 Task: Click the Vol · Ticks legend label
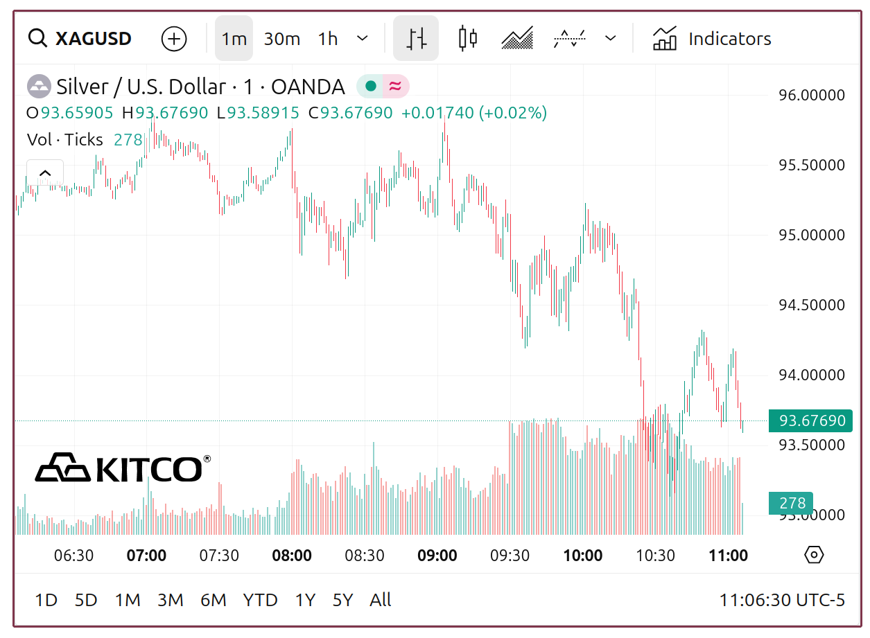tap(65, 140)
